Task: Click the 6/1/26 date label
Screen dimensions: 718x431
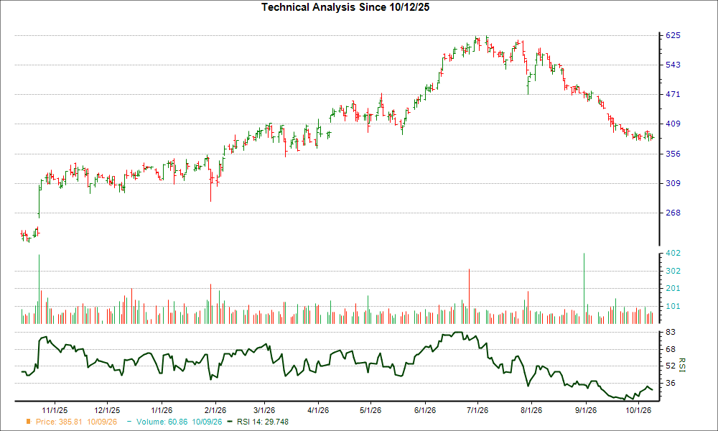Action: pyautogui.click(x=425, y=410)
